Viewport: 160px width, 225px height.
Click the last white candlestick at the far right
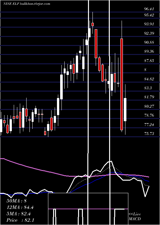(x=125, y=110)
